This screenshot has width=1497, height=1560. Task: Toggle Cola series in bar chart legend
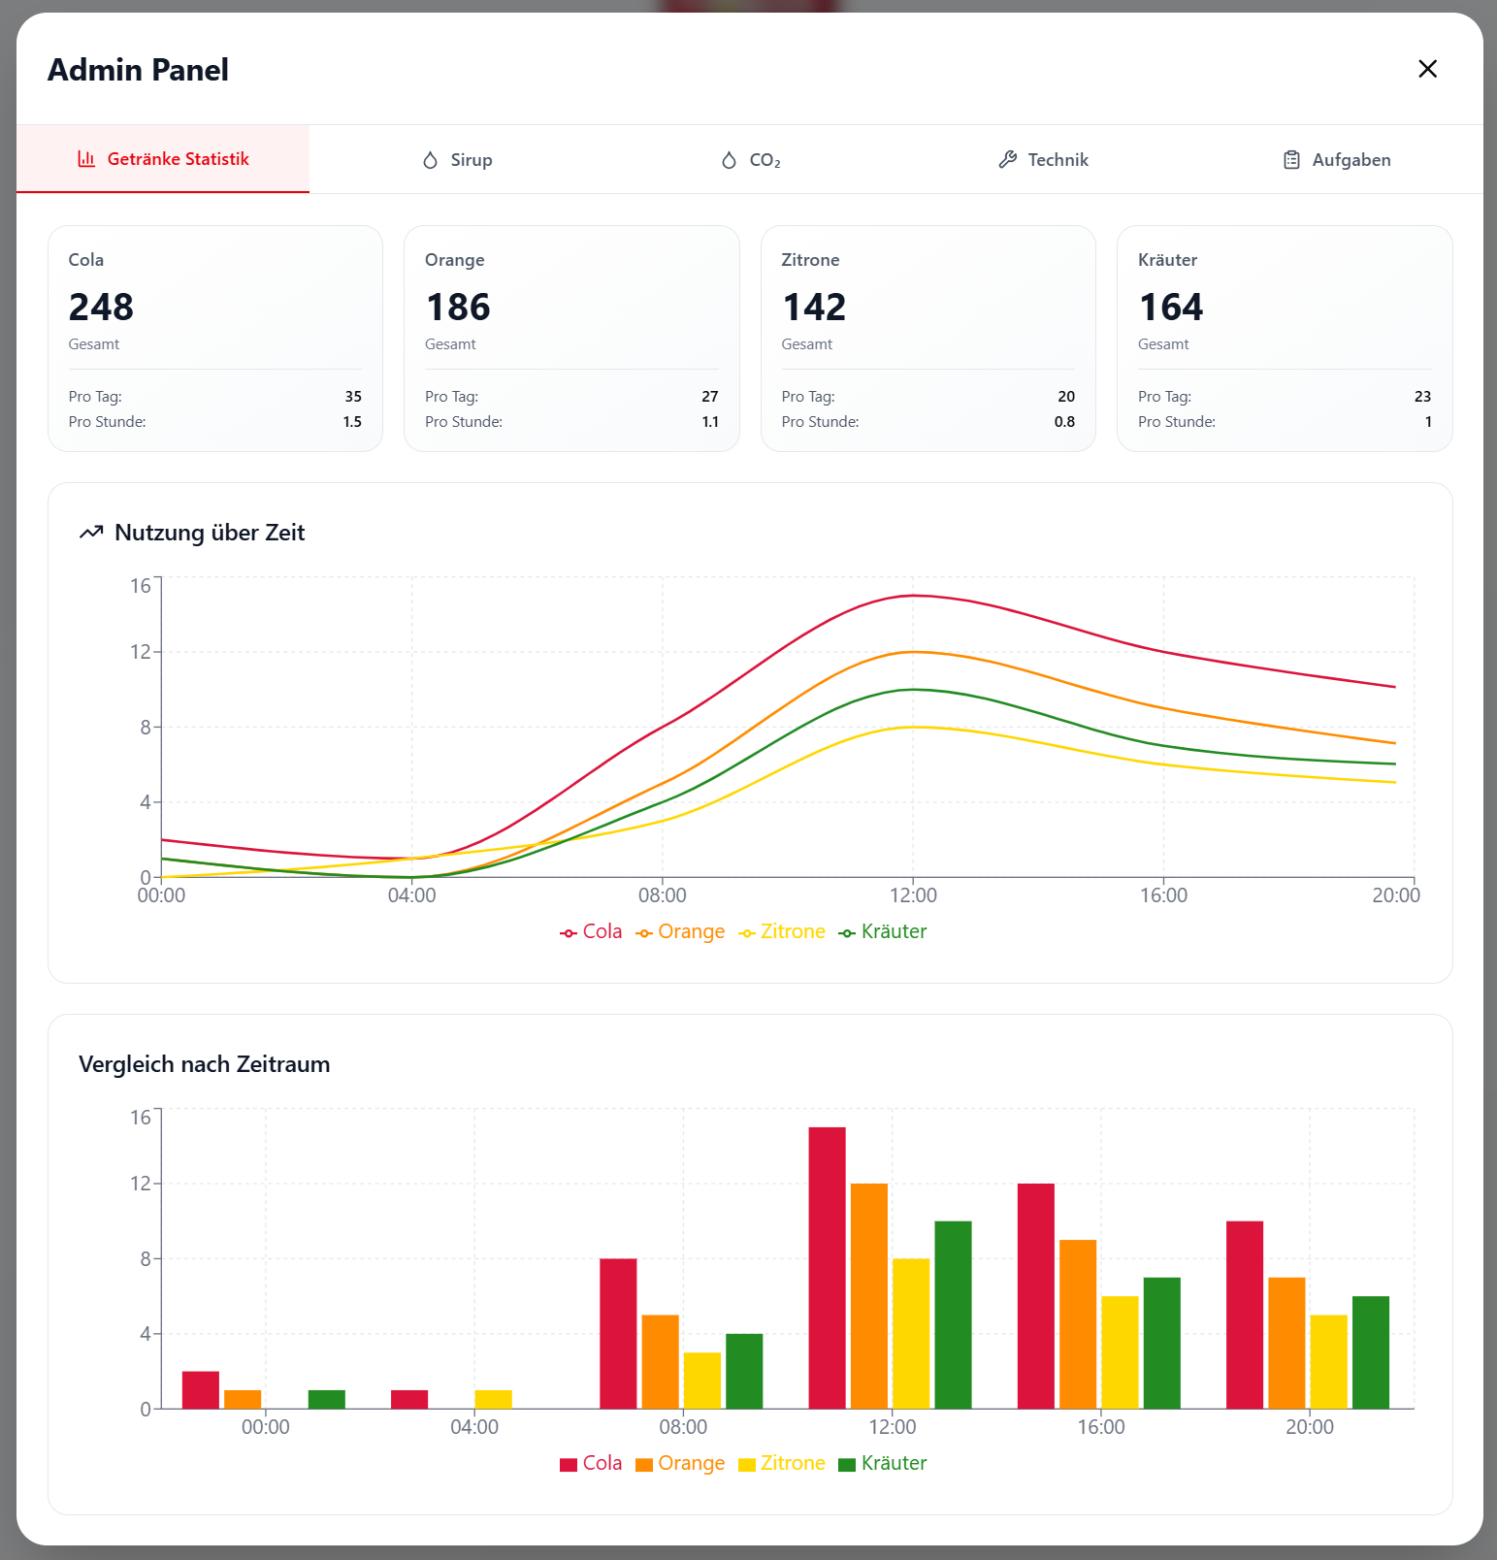(591, 1463)
